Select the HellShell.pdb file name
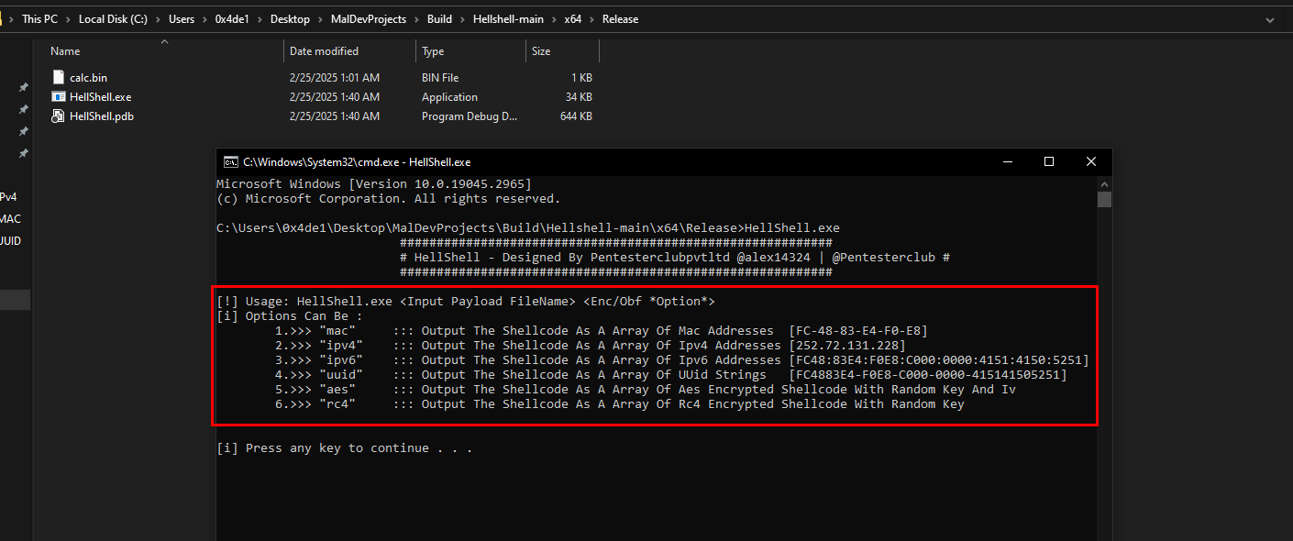1293x541 pixels. coord(102,116)
